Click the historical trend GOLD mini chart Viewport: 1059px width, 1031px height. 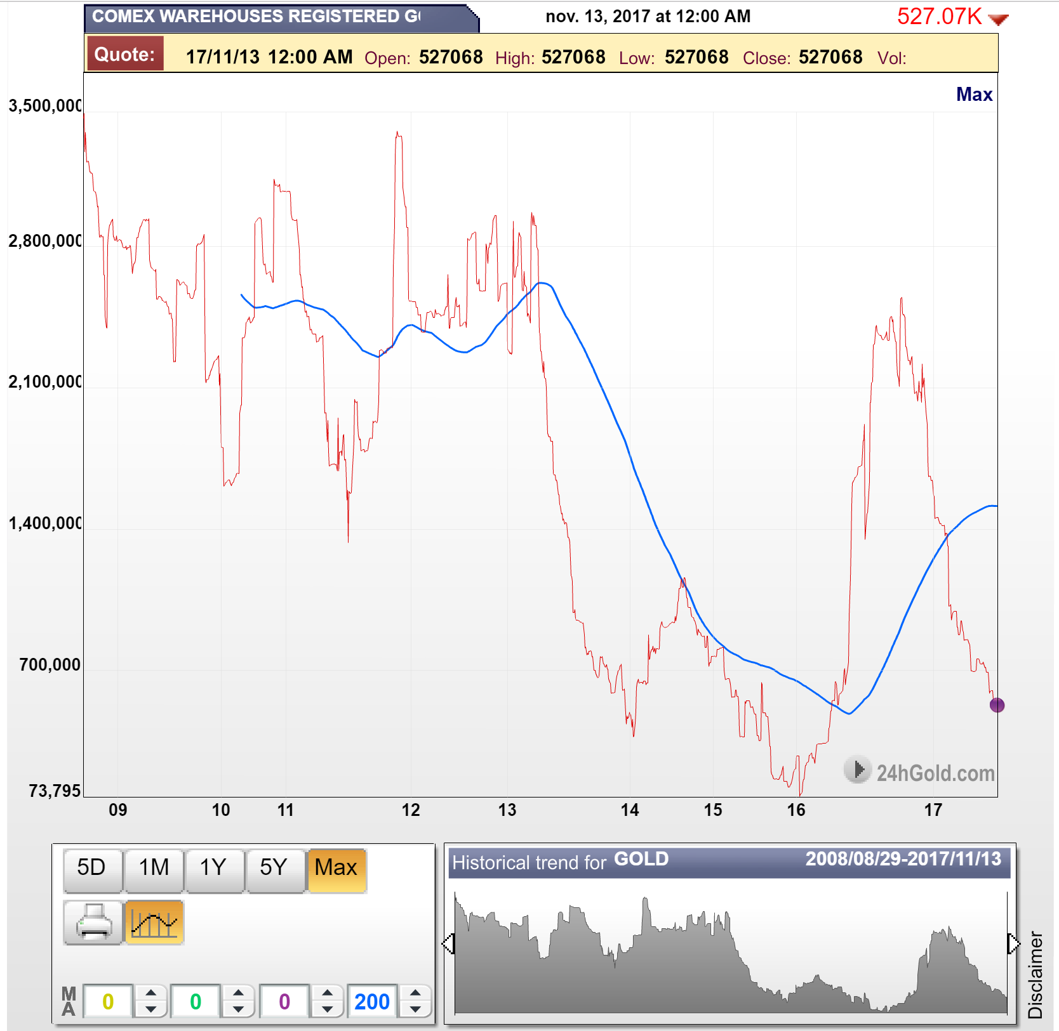pyautogui.click(x=731, y=952)
